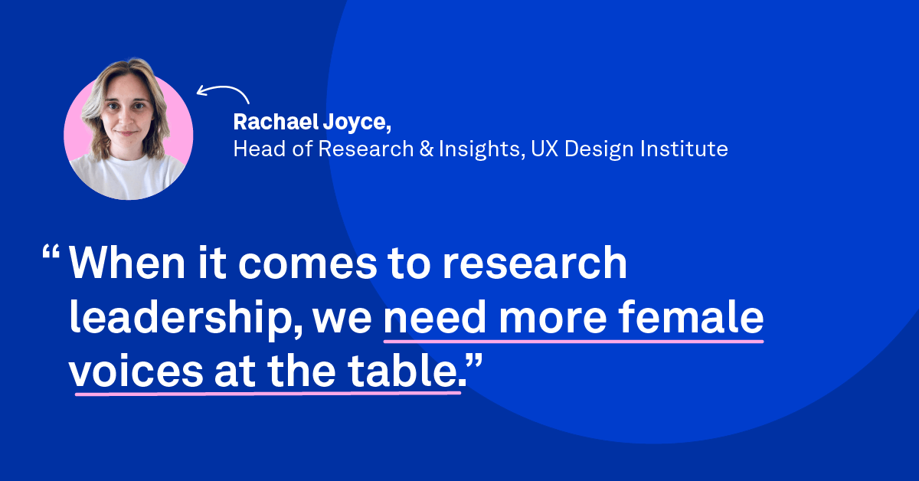The height and width of the screenshot is (481, 919).
Task: Click the underlined phrase 'need more female'
Action: click(574, 318)
